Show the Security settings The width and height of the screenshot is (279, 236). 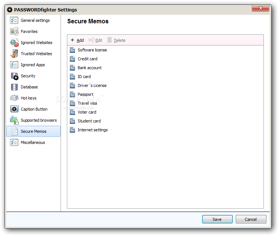[34, 76]
